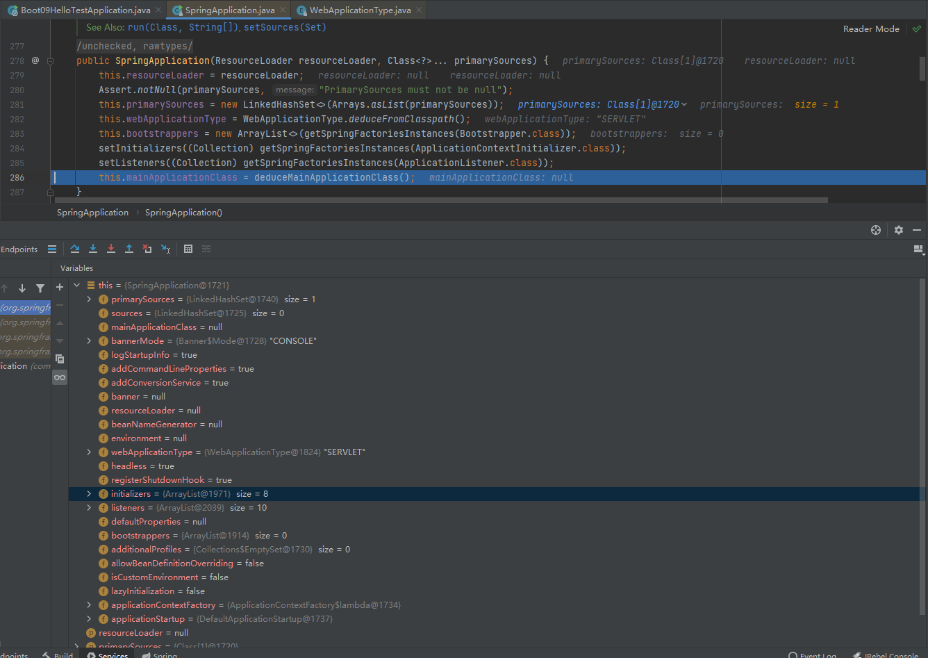The width and height of the screenshot is (928, 658).
Task: Open the debug panel settings gear
Action: [x=899, y=230]
